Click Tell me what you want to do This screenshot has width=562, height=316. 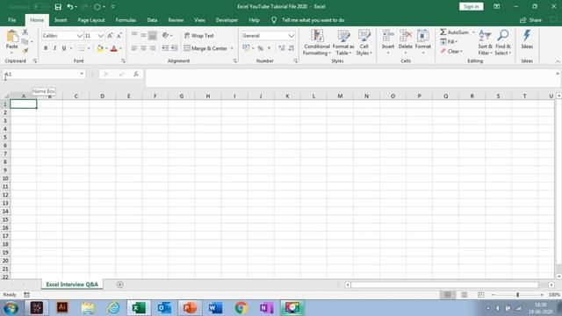313,20
